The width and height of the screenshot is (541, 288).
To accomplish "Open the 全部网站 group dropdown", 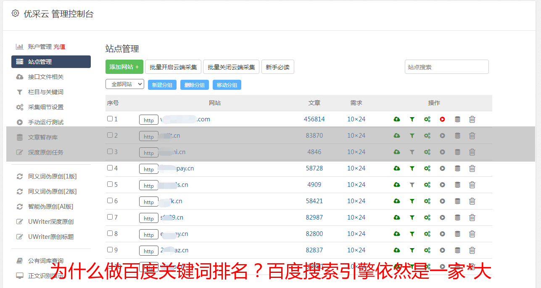I will tap(125, 84).
